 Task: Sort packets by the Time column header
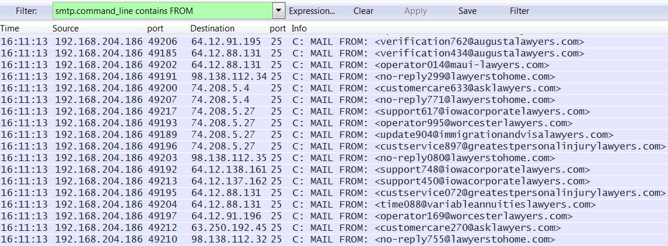tap(10, 28)
